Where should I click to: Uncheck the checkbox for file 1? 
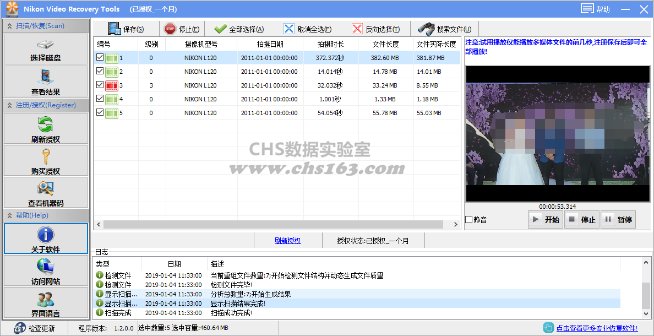click(x=100, y=58)
